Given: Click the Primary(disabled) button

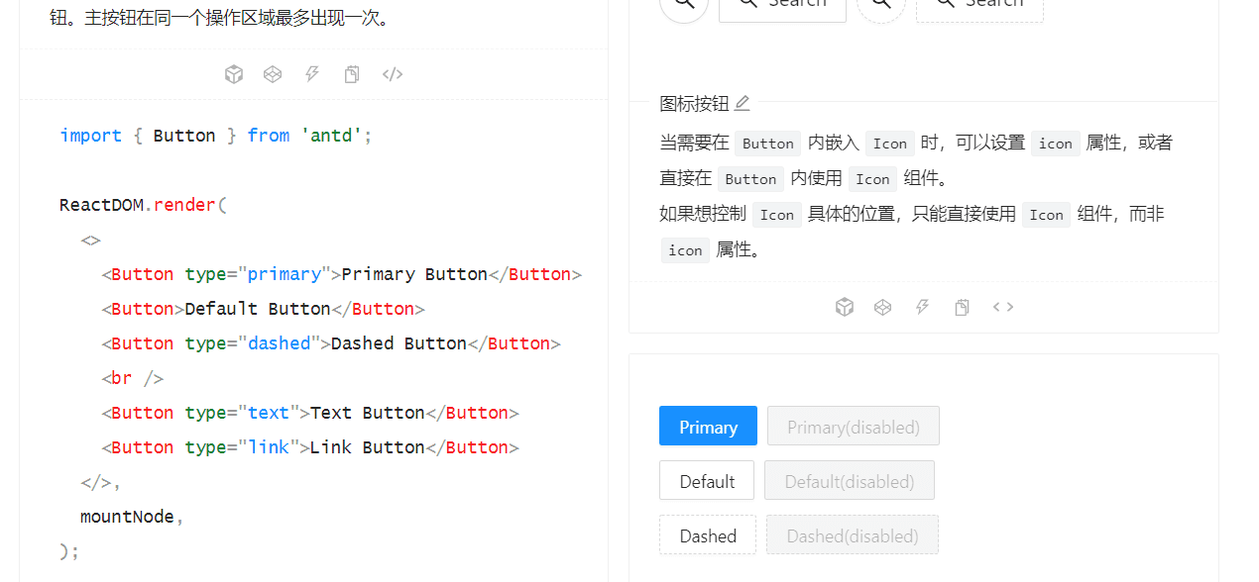Looking at the screenshot, I should (x=854, y=426).
